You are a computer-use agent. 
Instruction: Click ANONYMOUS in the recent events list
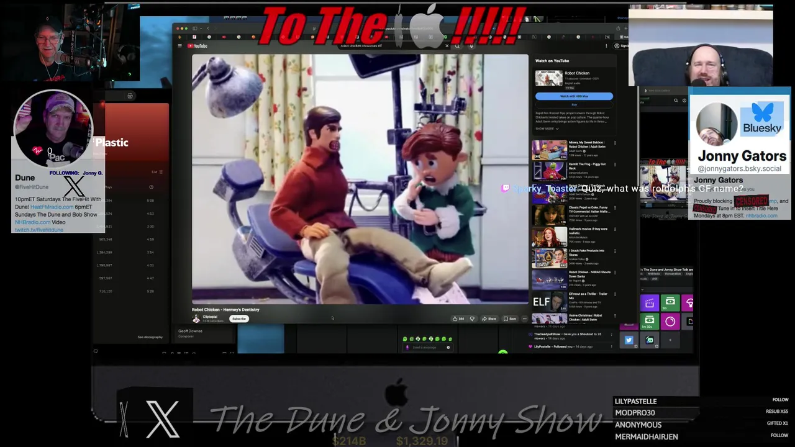click(x=638, y=425)
